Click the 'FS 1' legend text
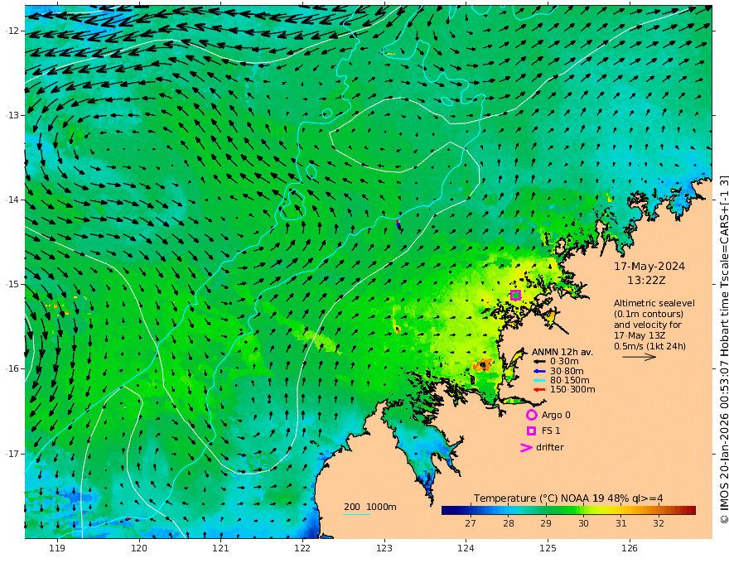The height and width of the screenshot is (563, 729). [x=551, y=431]
